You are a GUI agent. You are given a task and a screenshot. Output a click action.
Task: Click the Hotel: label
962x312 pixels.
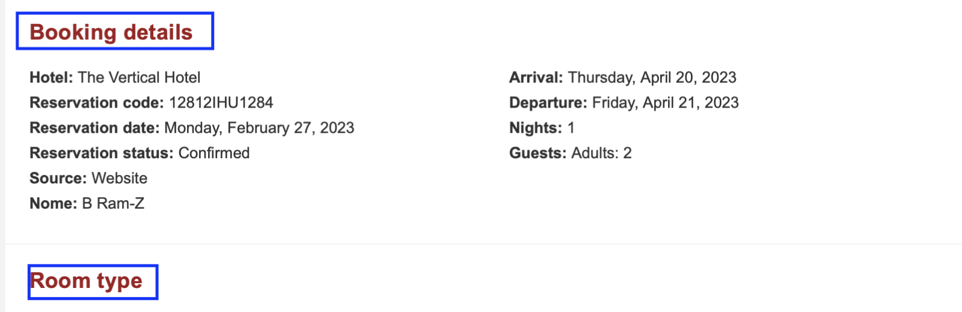pyautogui.click(x=51, y=78)
